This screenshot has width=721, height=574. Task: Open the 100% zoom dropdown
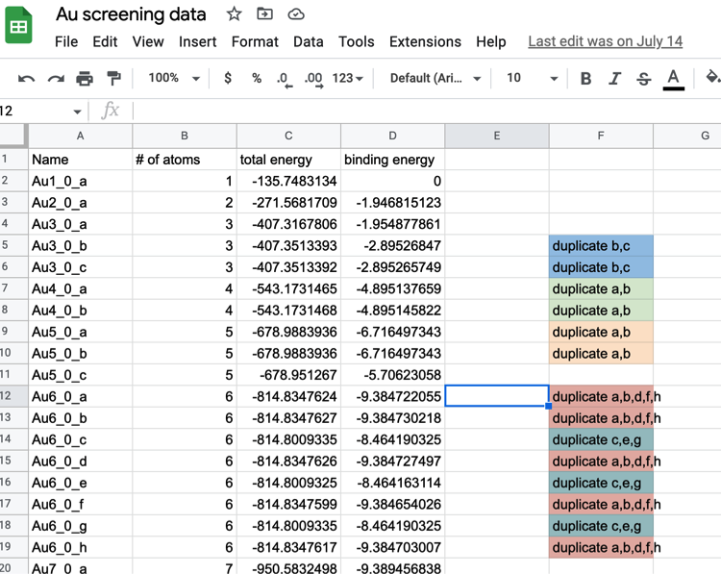(x=174, y=78)
